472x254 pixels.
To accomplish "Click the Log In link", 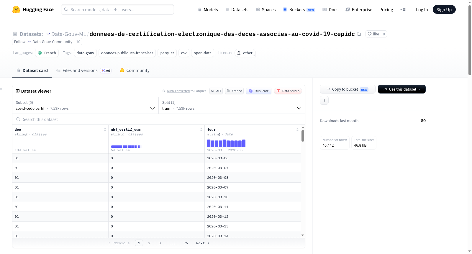I will 422,9.
